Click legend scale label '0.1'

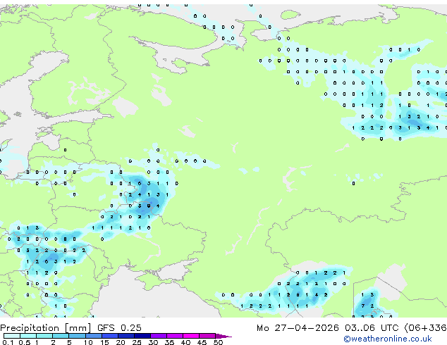[x=8, y=342]
